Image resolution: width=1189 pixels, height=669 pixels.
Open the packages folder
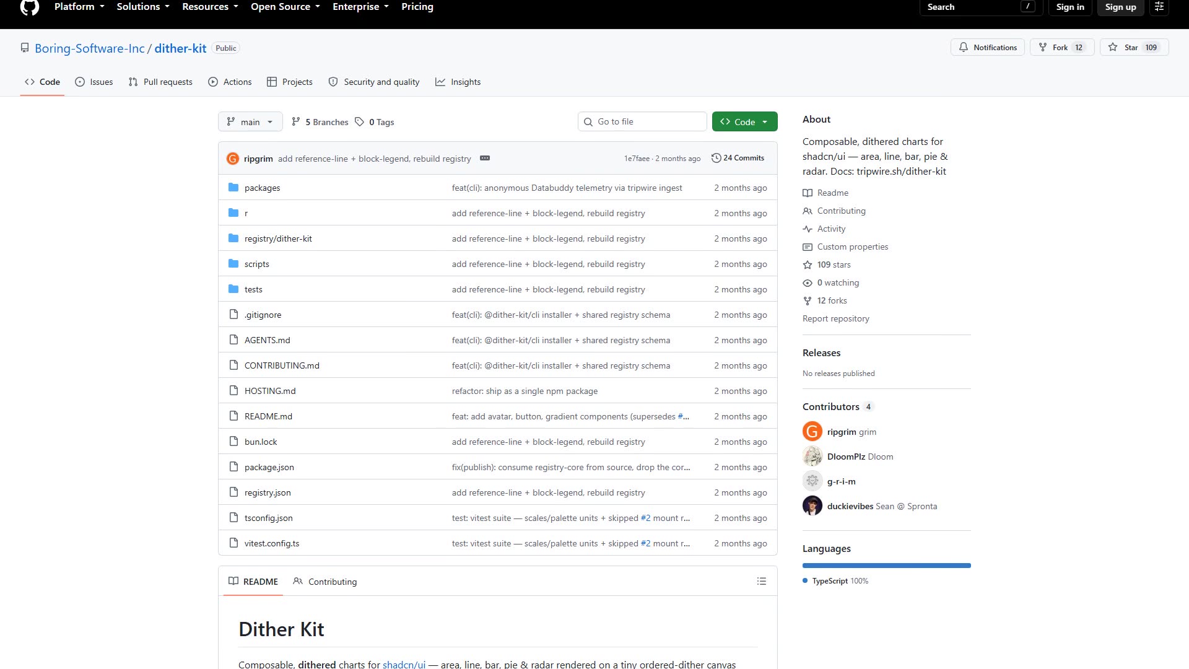262,188
